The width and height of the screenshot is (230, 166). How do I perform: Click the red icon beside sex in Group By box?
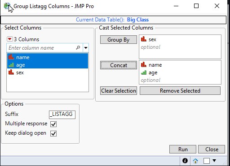point(144,39)
